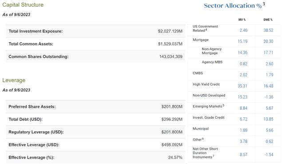Select the Preferred Share Assets label
The height and width of the screenshot is (164, 284).
click(x=32, y=106)
